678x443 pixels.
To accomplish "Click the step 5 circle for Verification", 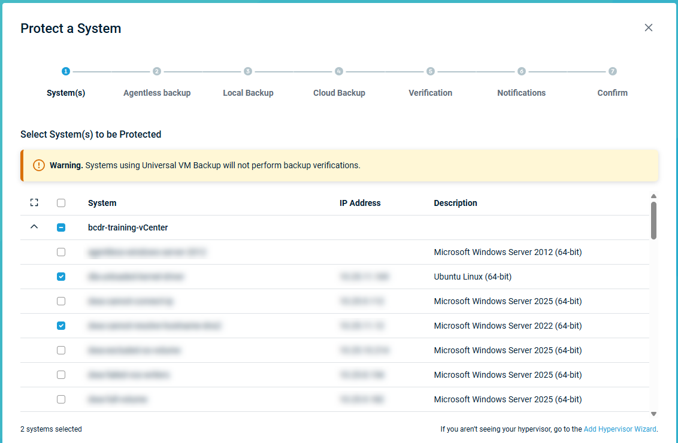I will (431, 71).
